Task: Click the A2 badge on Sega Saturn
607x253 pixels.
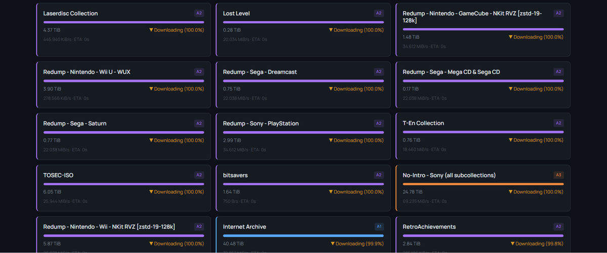Action: (x=199, y=123)
